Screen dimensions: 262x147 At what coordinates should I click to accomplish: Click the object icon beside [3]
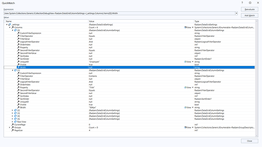(x=15, y=113)
